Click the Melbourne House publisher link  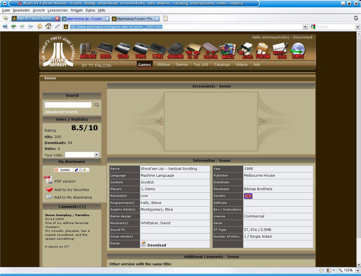(x=259, y=176)
